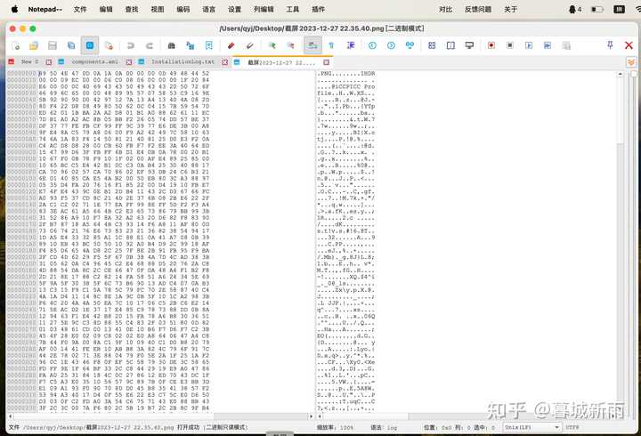
Task: Click the ASCII pane vertical scrollbar
Action: point(621,242)
